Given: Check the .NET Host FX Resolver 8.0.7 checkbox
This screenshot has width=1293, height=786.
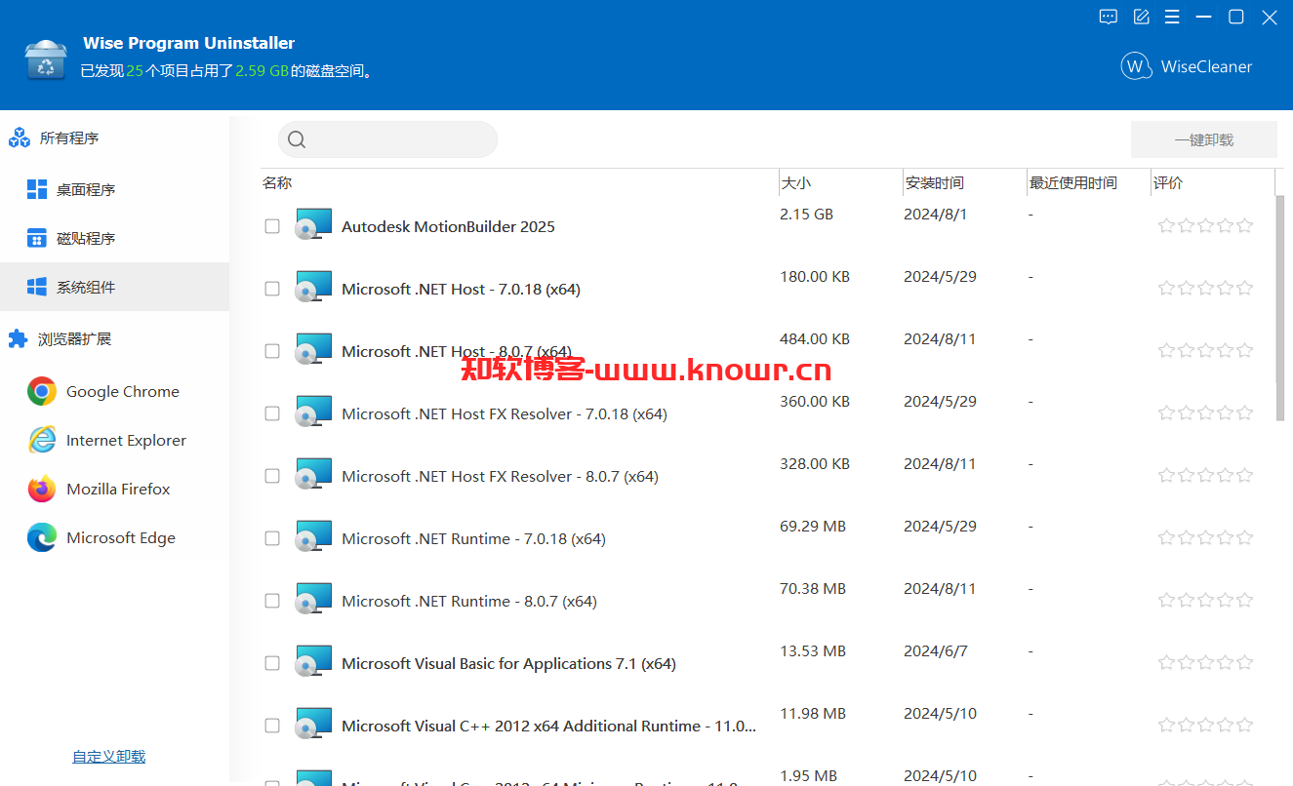Looking at the screenshot, I should tap(272, 476).
